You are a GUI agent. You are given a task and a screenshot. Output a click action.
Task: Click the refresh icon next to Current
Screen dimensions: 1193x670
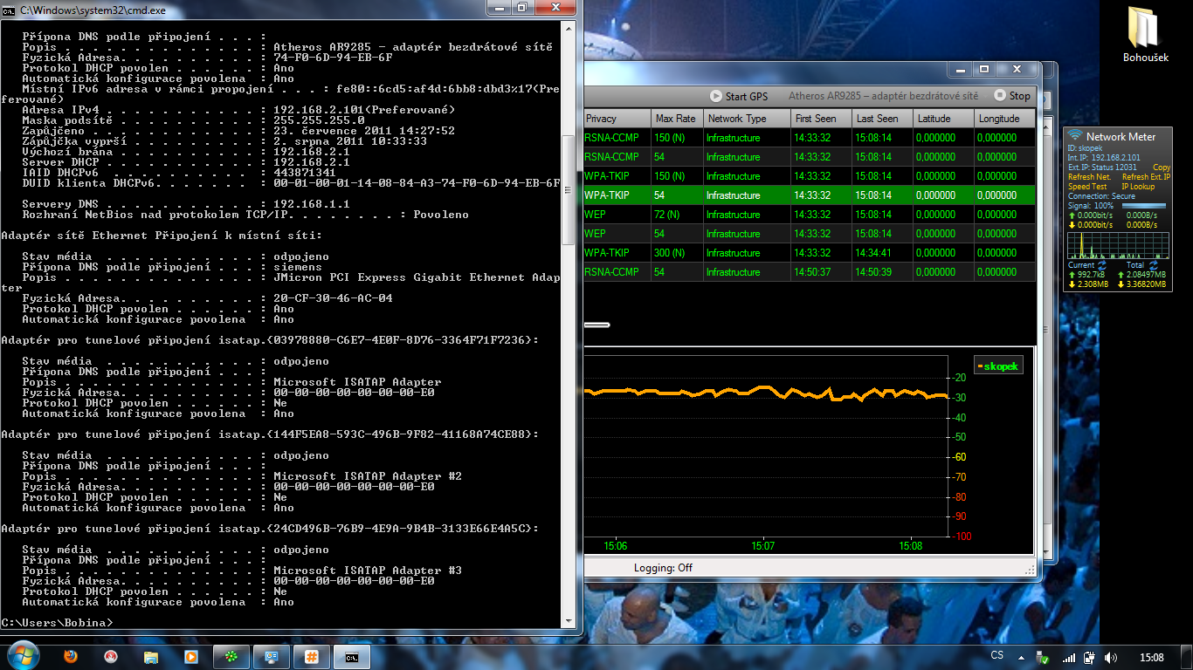1102,265
